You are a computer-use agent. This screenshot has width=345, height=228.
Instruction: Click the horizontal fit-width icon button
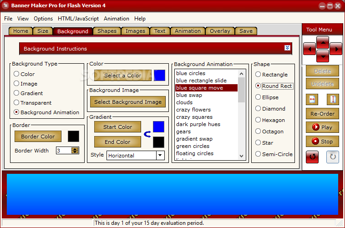(312, 100)
